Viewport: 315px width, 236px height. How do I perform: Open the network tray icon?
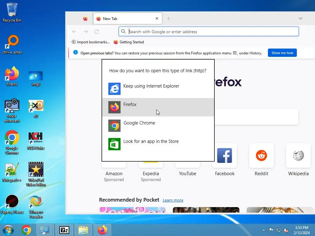279,230
